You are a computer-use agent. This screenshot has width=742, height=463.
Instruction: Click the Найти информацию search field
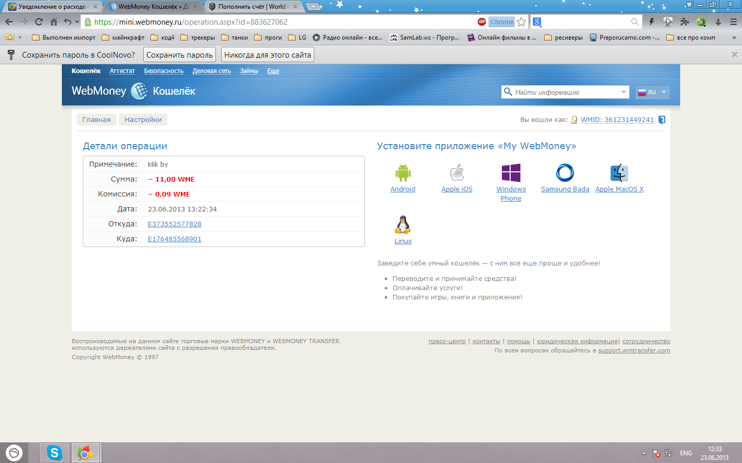pyautogui.click(x=566, y=92)
